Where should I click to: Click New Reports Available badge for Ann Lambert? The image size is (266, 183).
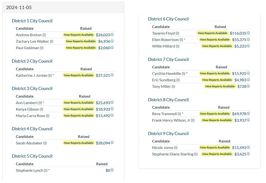[x=79, y=103]
